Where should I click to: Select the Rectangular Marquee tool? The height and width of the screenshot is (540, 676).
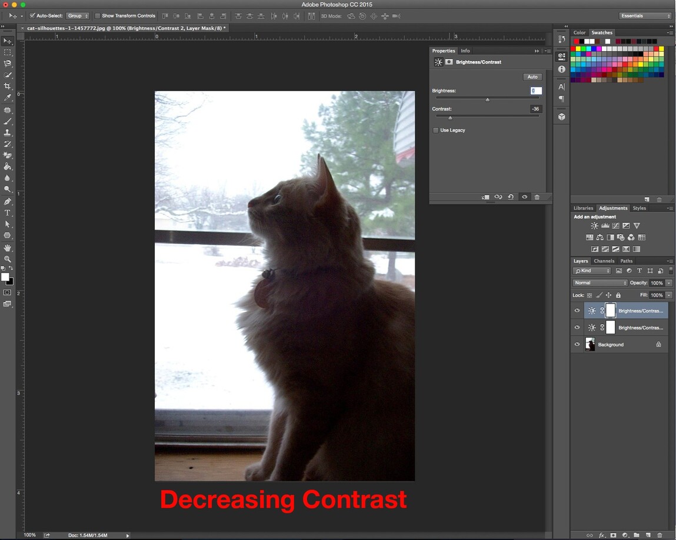click(7, 52)
